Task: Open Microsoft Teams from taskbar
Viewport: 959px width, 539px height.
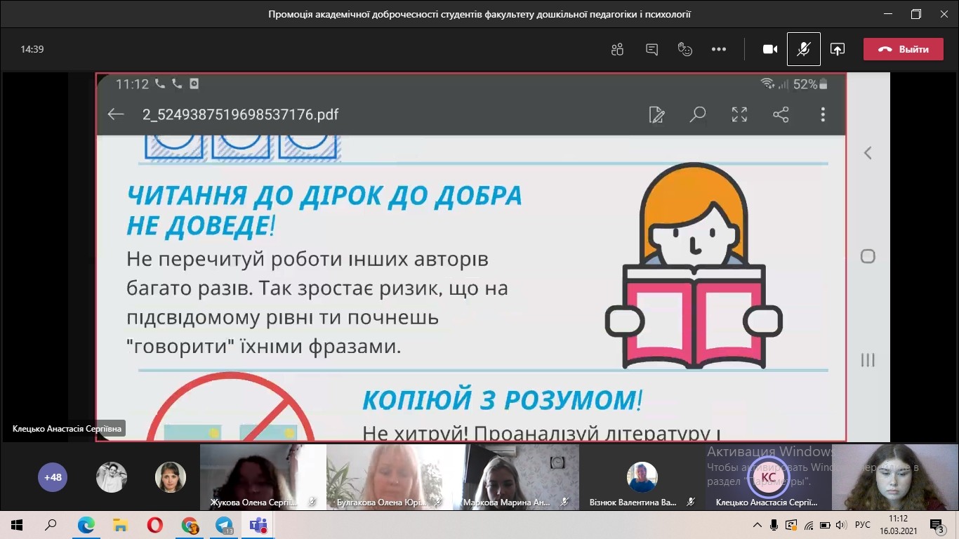Action: tap(258, 525)
